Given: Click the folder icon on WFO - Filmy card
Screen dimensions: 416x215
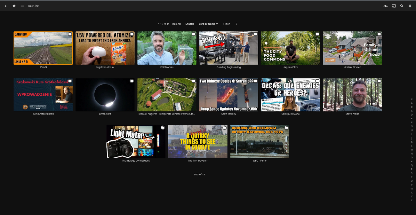Looking at the screenshot, I should 286,128.
